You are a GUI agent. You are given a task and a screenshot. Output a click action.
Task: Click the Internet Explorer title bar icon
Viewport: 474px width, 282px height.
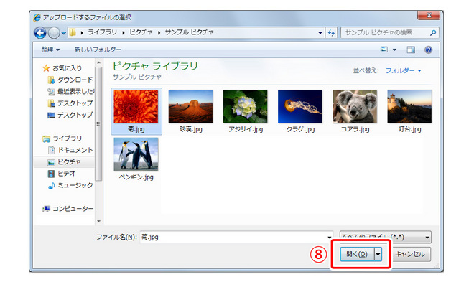point(37,17)
